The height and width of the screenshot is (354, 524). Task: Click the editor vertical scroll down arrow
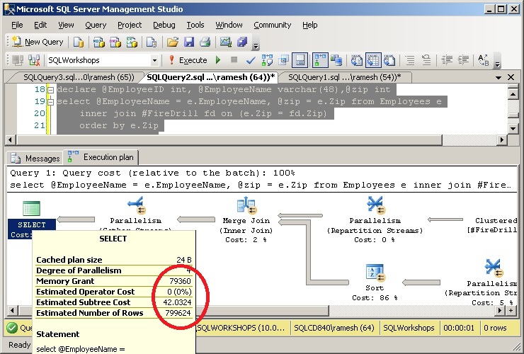pyautogui.click(x=513, y=128)
